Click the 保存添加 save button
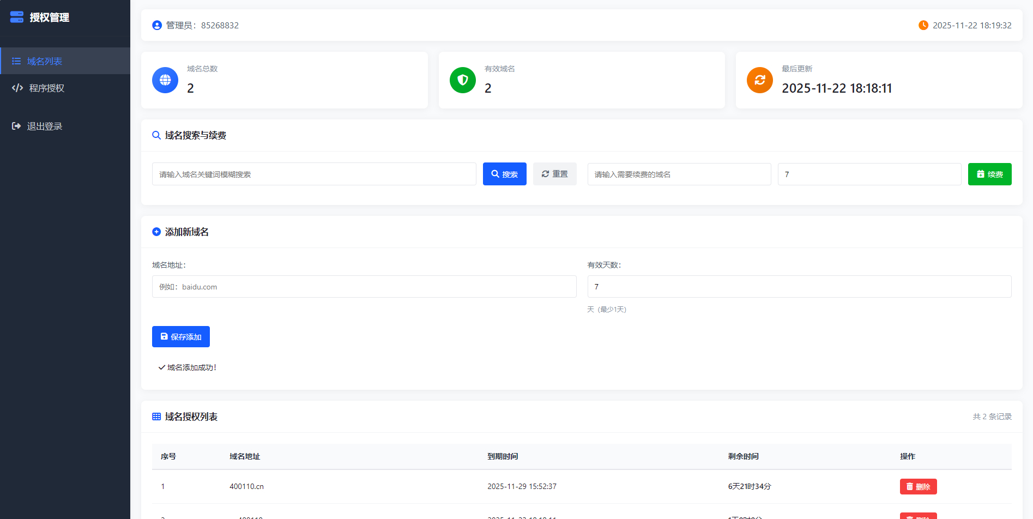Image resolution: width=1033 pixels, height=519 pixels. (181, 336)
